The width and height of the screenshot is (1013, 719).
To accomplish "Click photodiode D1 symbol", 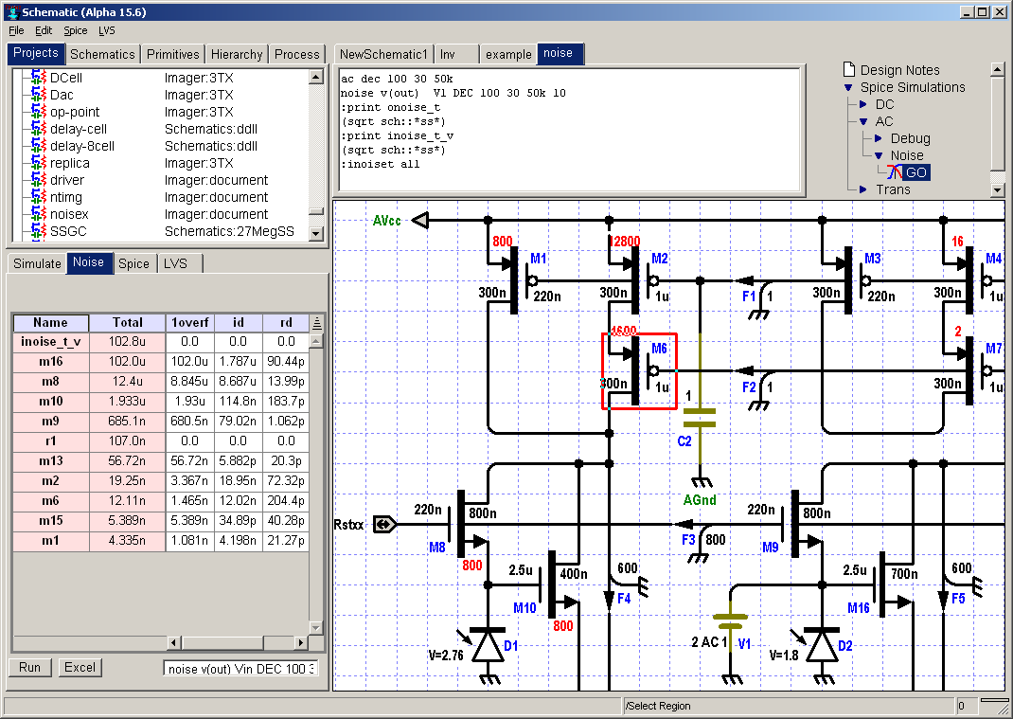I will coord(489,646).
